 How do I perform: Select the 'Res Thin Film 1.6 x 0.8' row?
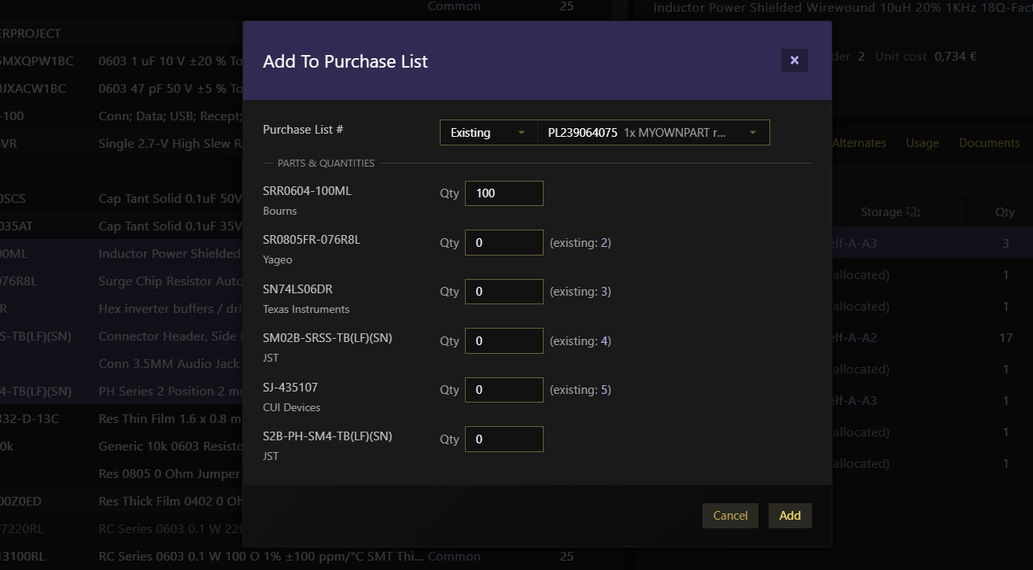click(121, 418)
